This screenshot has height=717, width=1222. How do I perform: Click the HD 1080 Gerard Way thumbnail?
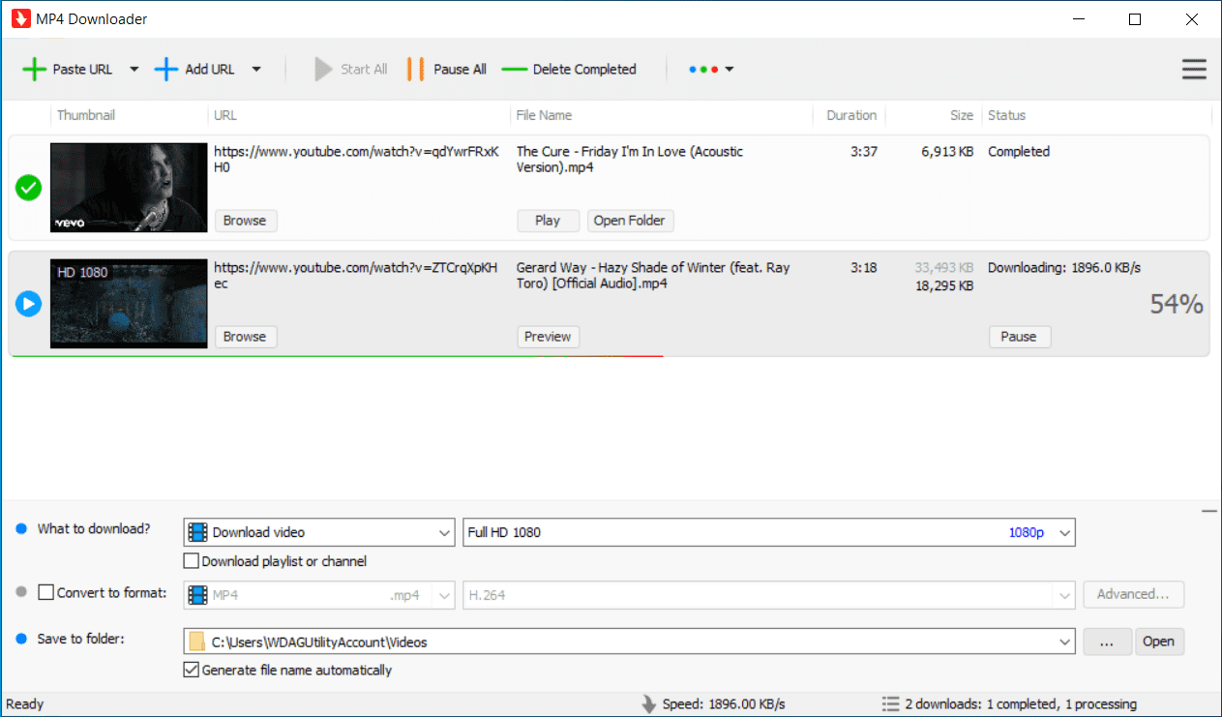point(129,304)
